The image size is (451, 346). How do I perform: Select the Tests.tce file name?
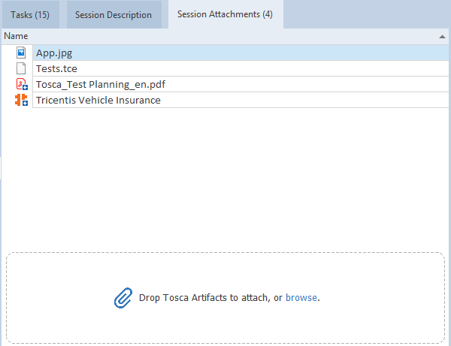click(57, 69)
